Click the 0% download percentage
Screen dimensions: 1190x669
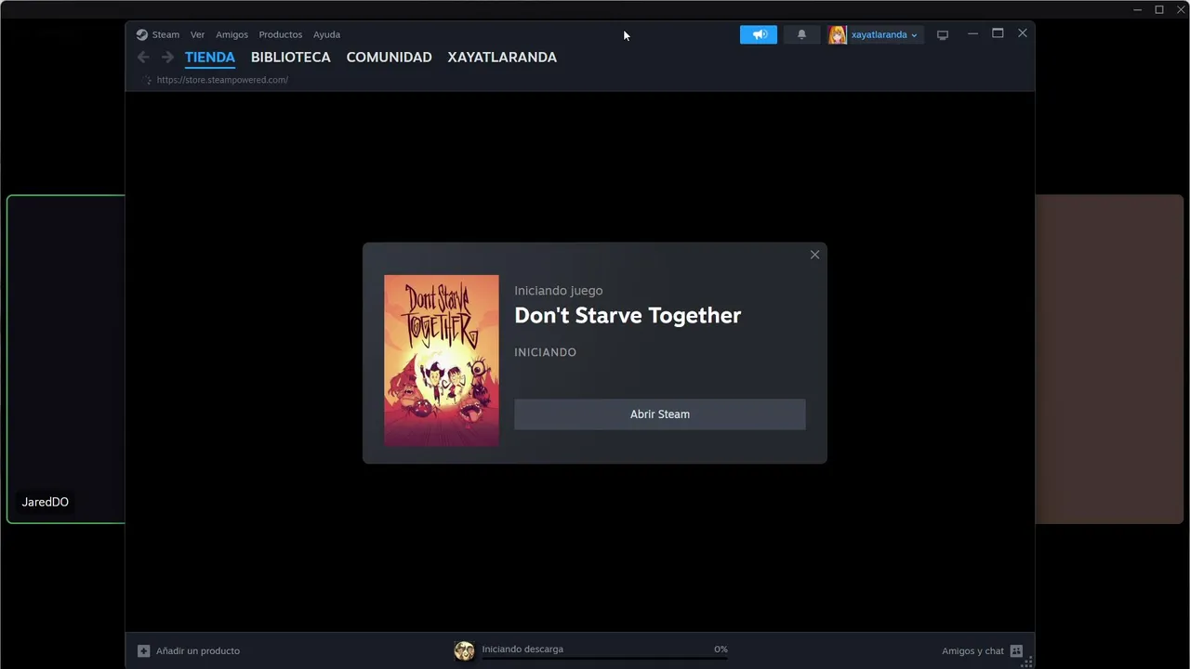pos(721,649)
